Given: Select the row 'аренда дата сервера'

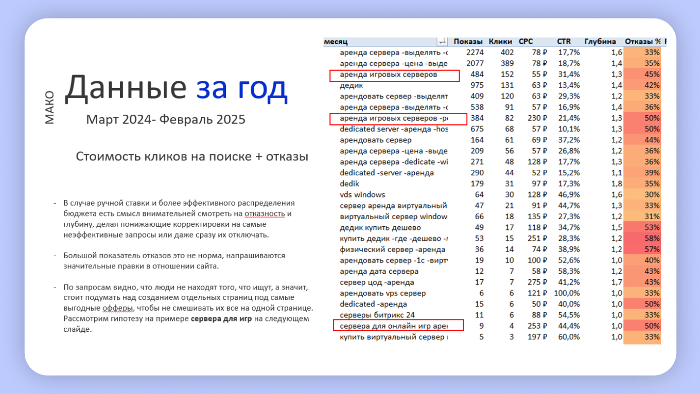Looking at the screenshot, I should 493,271.
